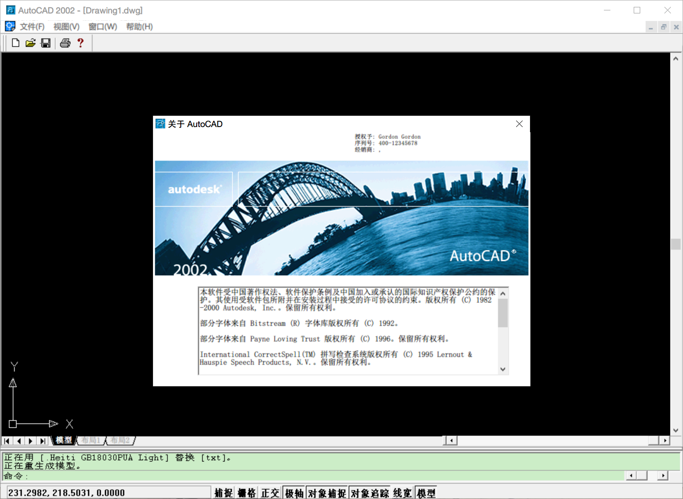Click drawing horizontal scrollbar right arrow
Viewport: 683px width, 499px height.
pos(665,441)
